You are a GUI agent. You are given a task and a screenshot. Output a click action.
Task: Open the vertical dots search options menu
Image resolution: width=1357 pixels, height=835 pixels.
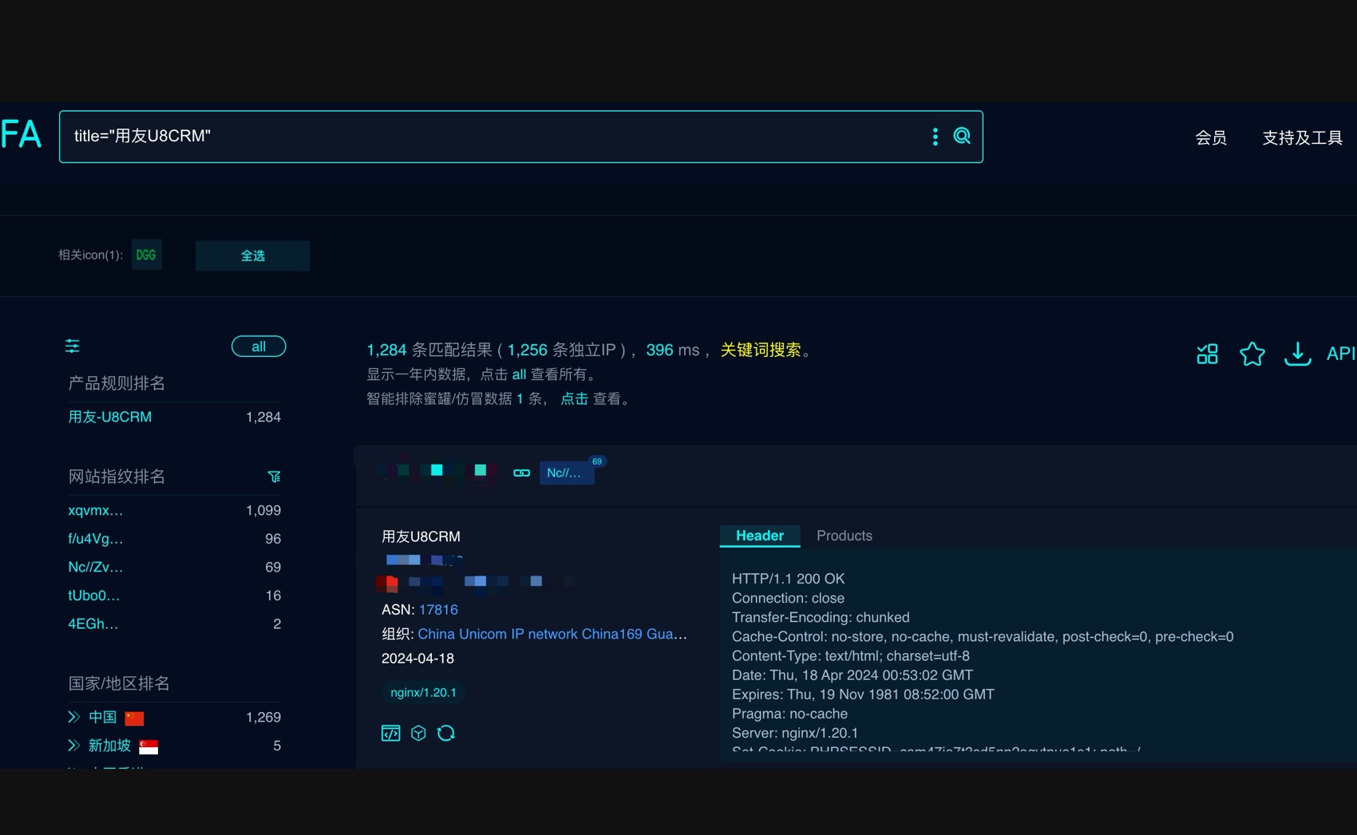[935, 137]
